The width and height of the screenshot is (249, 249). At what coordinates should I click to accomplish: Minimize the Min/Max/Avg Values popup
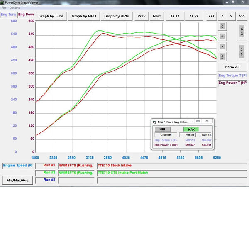191,121
